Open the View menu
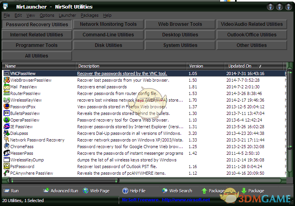 [31, 15]
